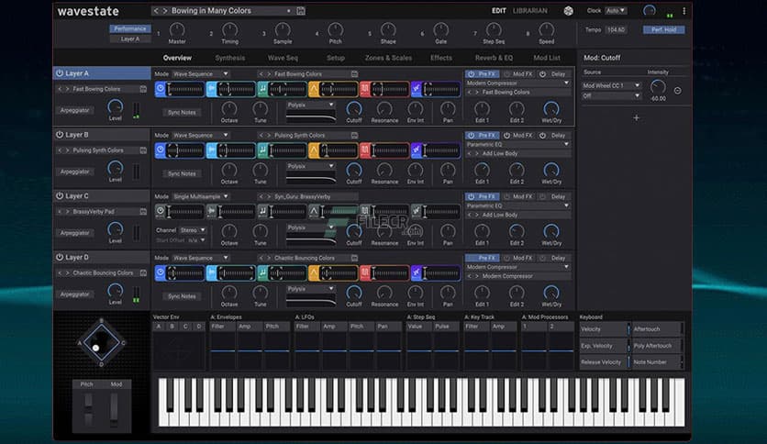Viewport: 767px width, 444px height.
Task: Click the Tempo value field
Action: 616,30
